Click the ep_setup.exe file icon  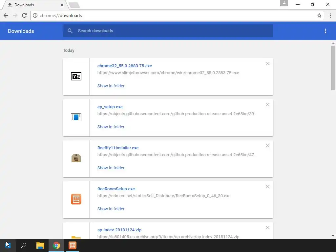coord(76,117)
